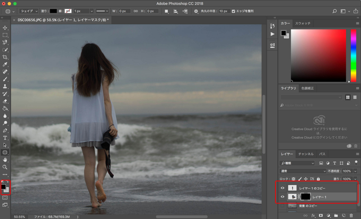Switch to the スウォッチ tab

pos(302,23)
